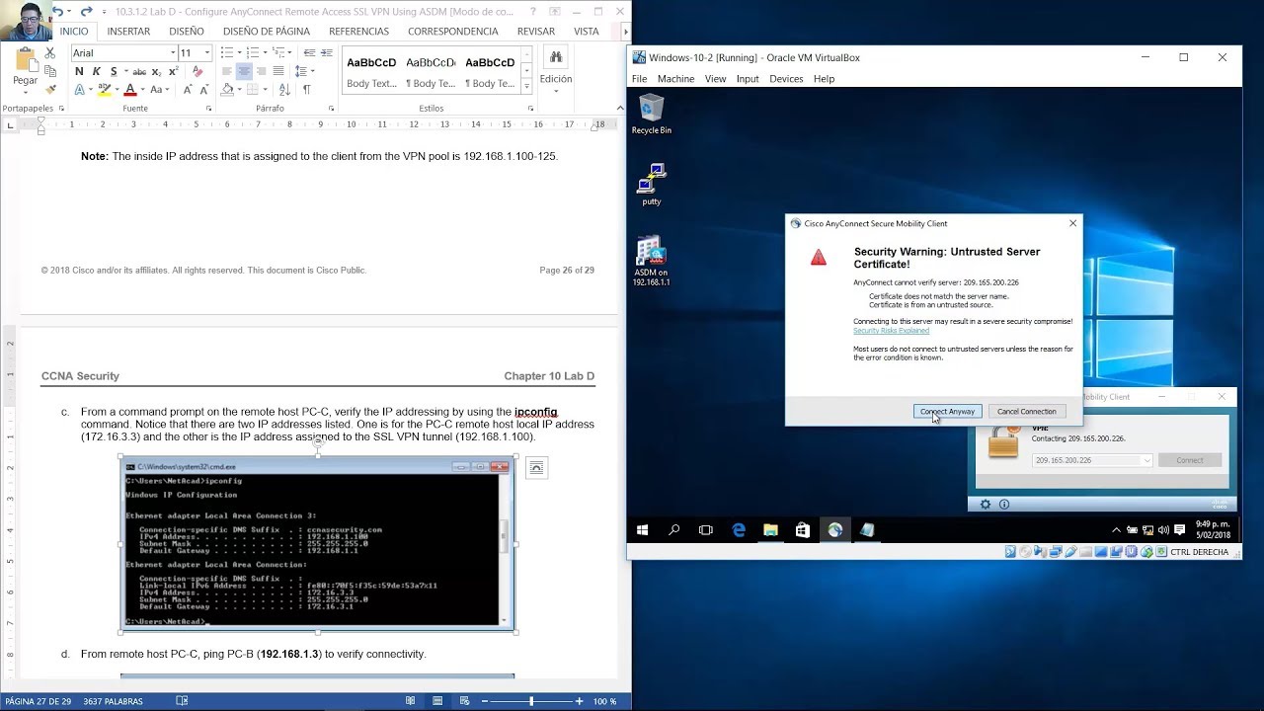This screenshot has height=711, width=1264.
Task: Open the Pegar paste dropdown arrow
Action: [x=26, y=92]
